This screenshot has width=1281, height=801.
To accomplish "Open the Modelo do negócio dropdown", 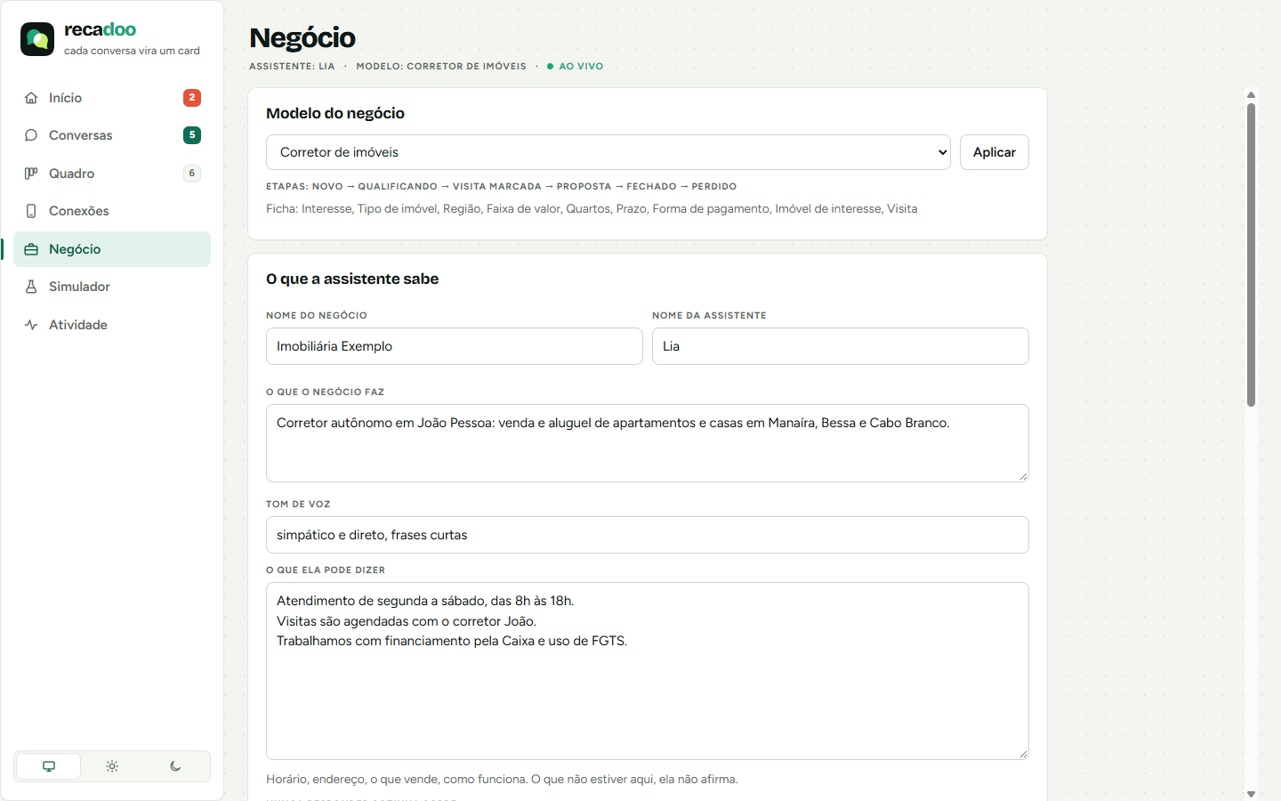I will 608,152.
